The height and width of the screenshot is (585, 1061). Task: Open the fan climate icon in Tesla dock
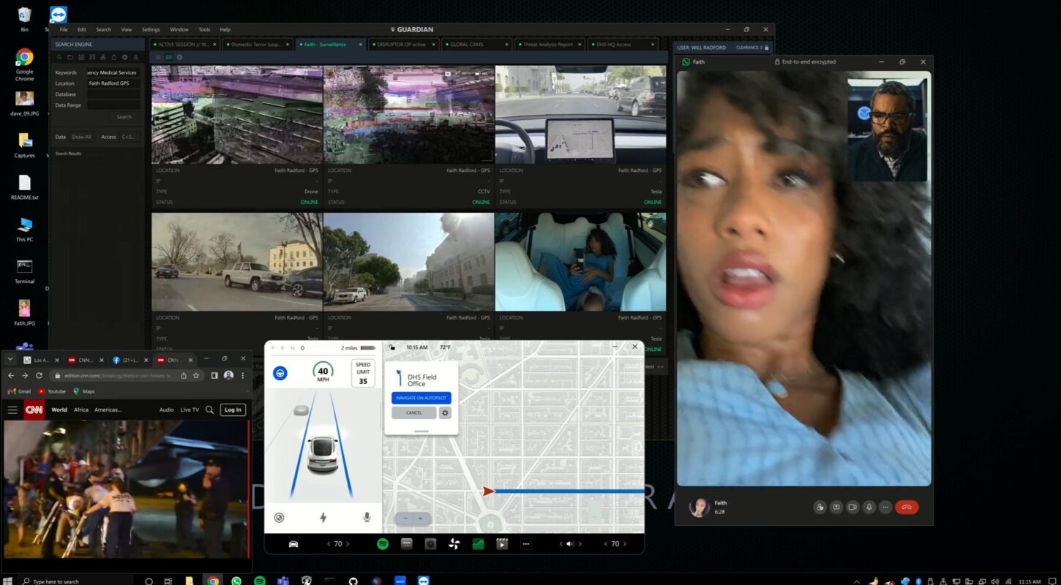454,543
